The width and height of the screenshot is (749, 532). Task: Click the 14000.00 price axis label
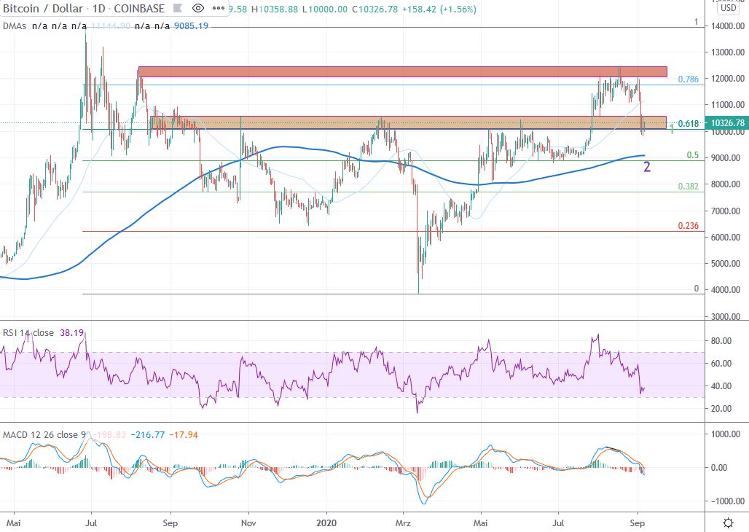(727, 26)
